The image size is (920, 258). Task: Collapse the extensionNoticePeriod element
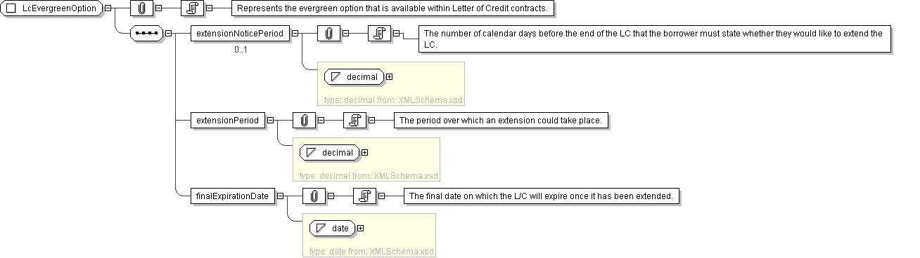[x=295, y=34]
